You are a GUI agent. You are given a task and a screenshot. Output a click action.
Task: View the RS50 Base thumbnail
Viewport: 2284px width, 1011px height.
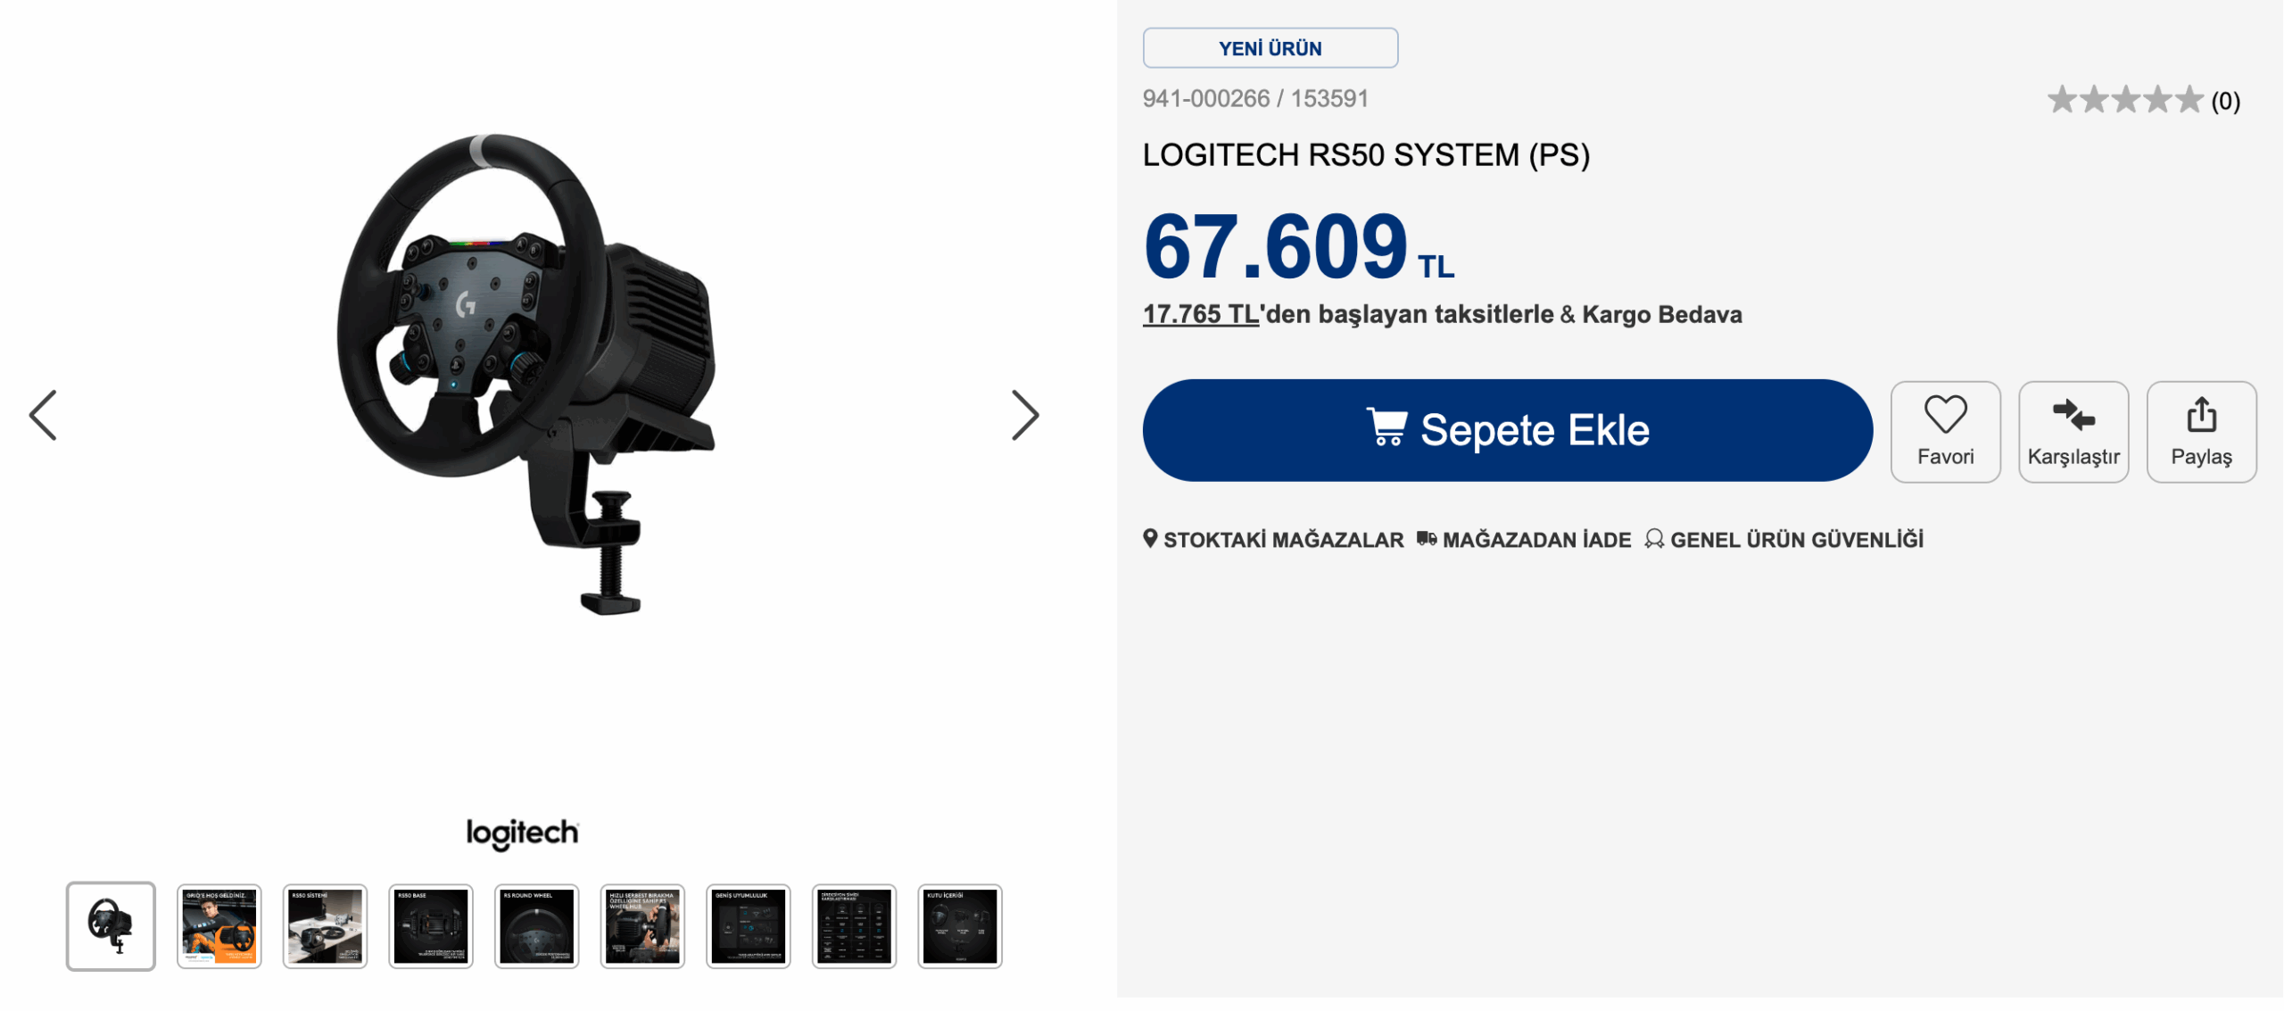click(431, 926)
